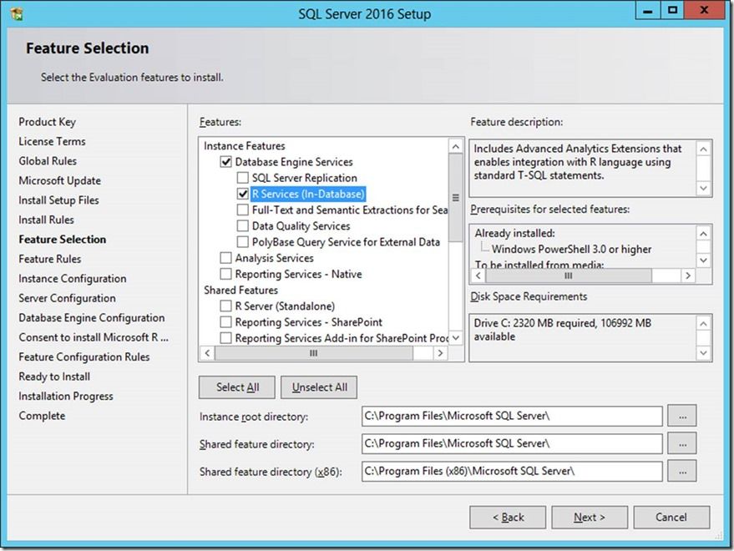Click the Shared feature directory (x86) field
This screenshot has width=734, height=551.
(x=512, y=472)
